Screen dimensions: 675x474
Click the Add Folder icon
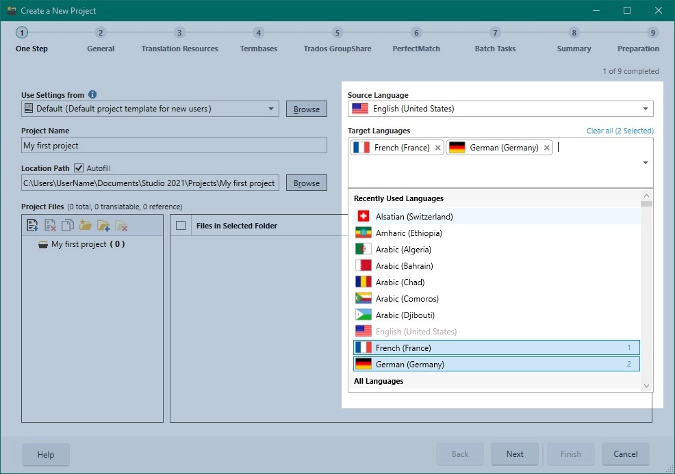coord(103,225)
